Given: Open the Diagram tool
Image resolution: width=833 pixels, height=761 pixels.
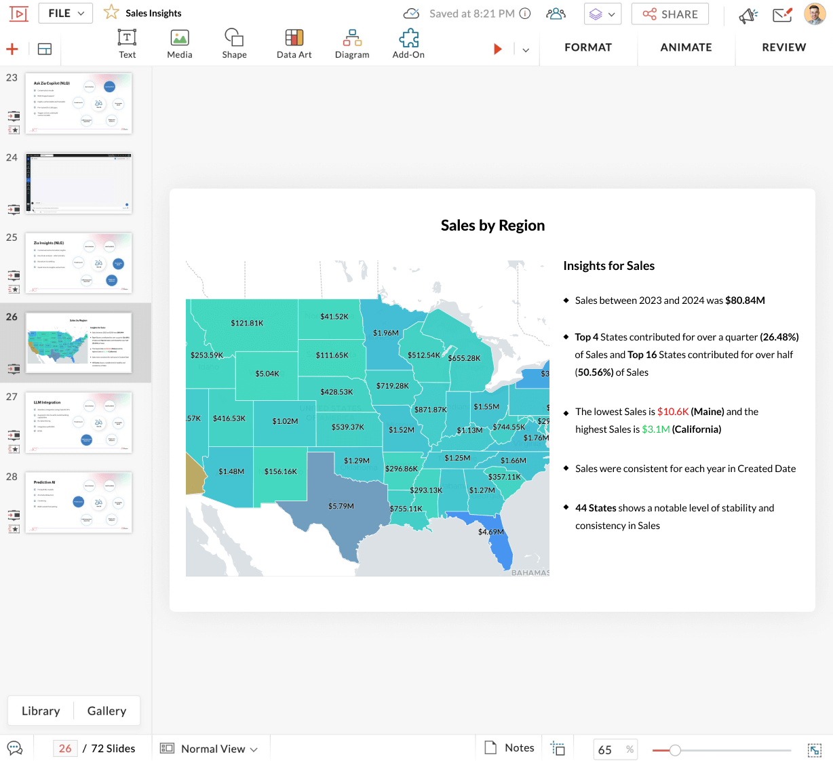Looking at the screenshot, I should [x=352, y=44].
